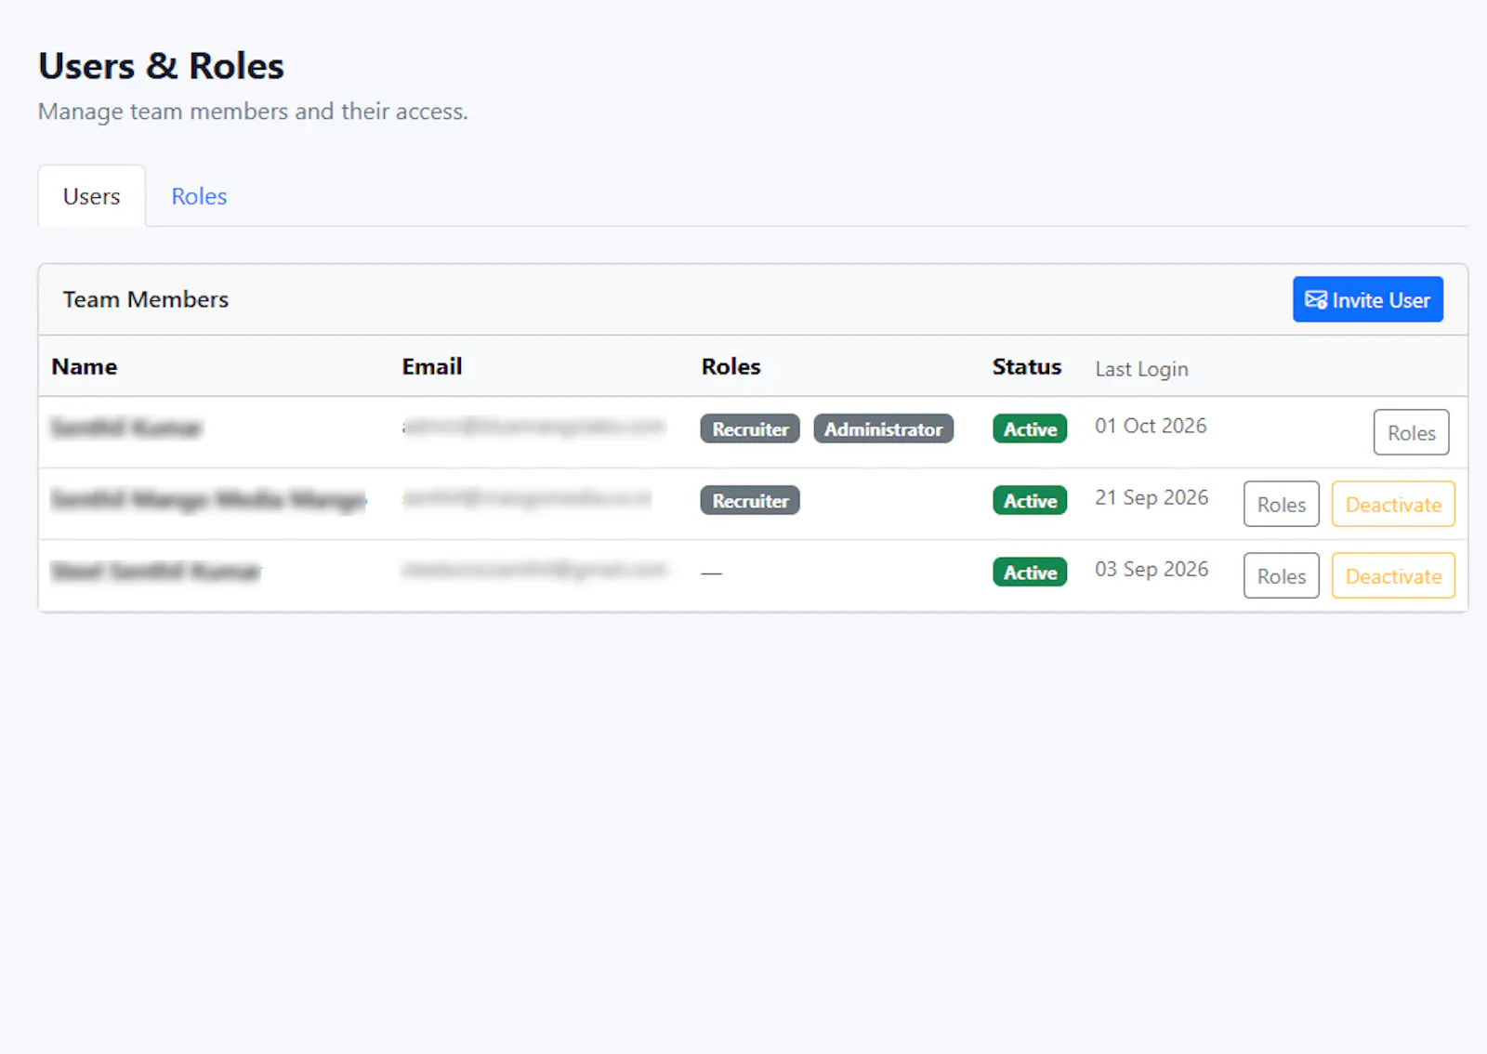
Task: Click the Name column header
Action: (x=85, y=366)
